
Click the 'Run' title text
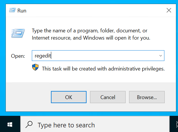pos(22,11)
